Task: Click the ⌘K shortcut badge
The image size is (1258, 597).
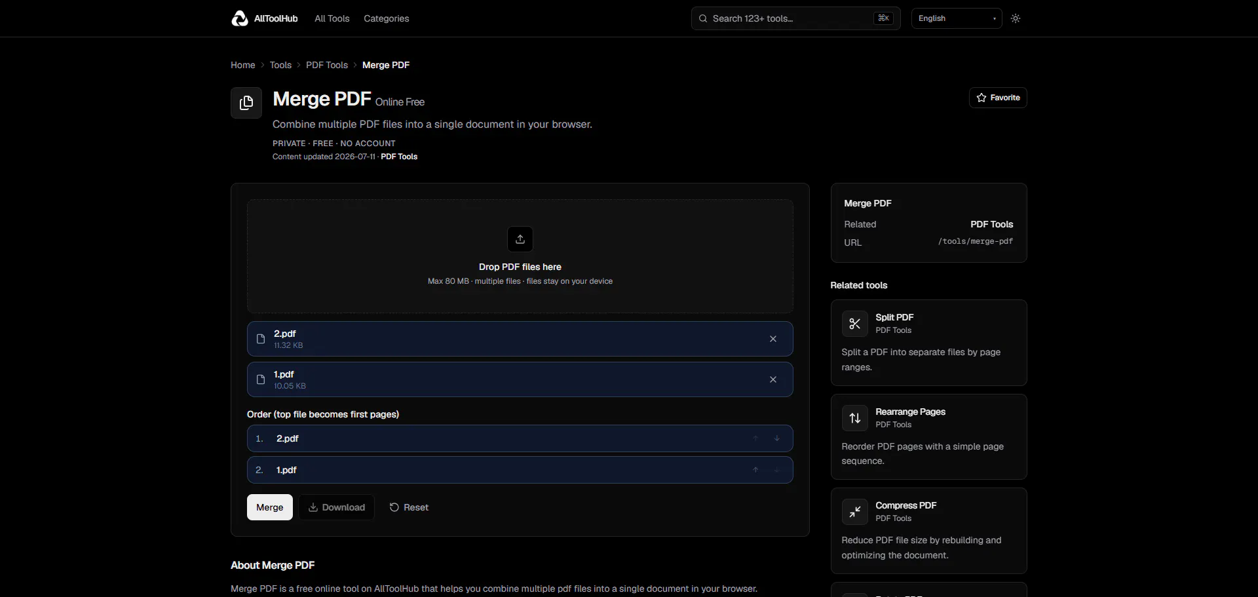Action: 883,18
